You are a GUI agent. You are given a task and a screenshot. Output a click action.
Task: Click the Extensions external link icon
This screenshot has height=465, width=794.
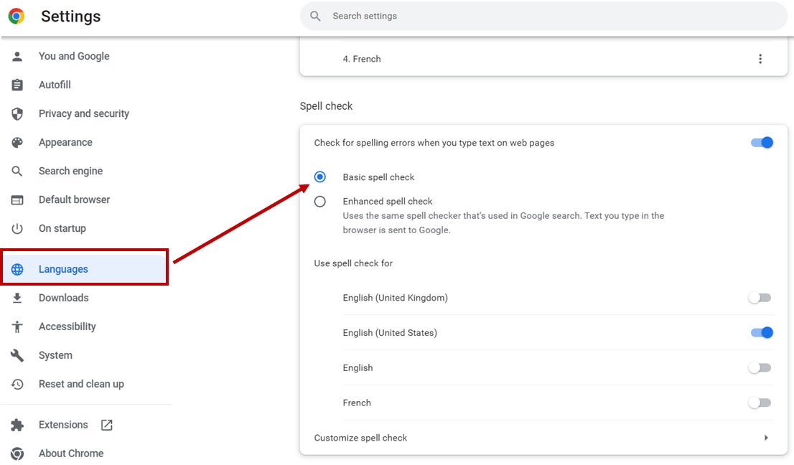[107, 425]
